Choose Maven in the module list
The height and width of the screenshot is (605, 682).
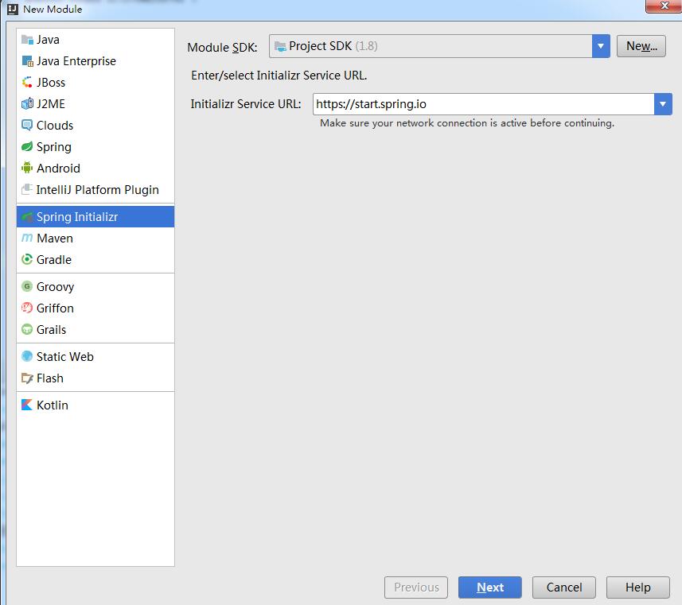(x=55, y=239)
